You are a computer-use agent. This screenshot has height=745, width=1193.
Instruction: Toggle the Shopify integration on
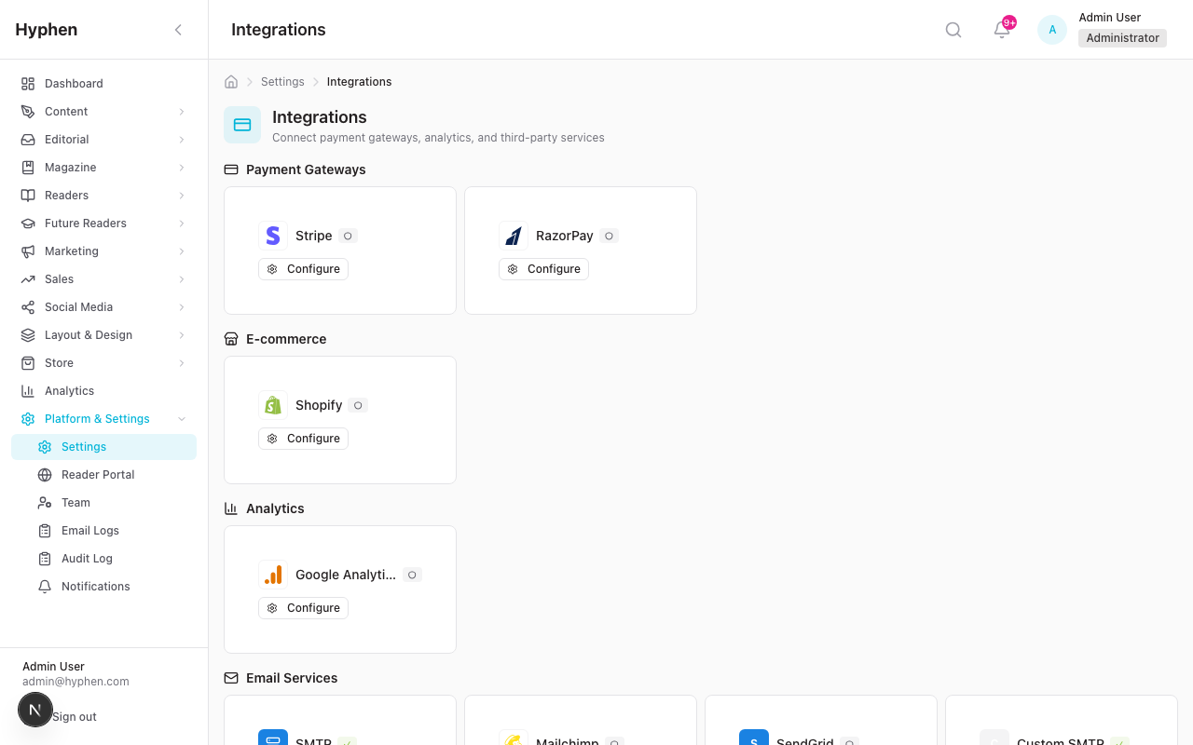(359, 405)
